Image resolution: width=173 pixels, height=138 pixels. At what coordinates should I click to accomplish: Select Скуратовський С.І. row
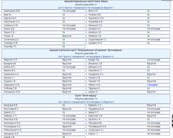click(128, 40)
